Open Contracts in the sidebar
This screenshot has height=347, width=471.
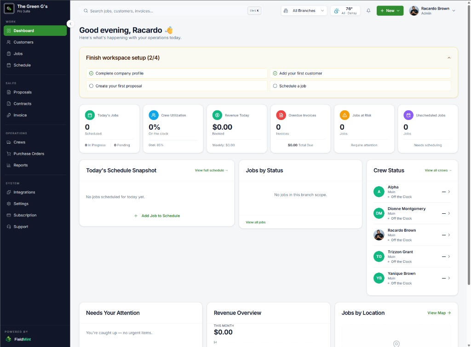click(x=35, y=103)
